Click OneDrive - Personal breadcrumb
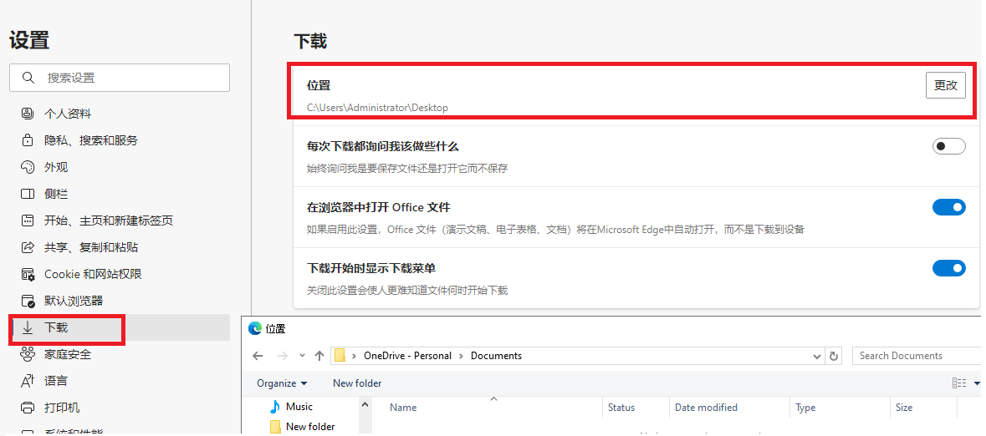Image resolution: width=986 pixels, height=436 pixels. pos(407,356)
